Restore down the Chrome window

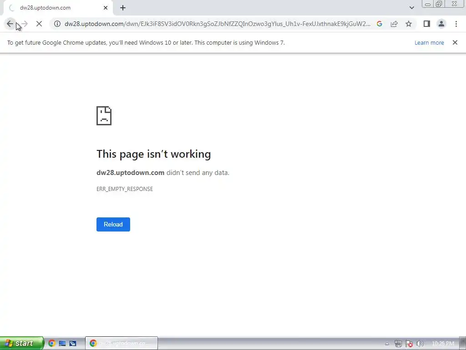pos(439,4)
